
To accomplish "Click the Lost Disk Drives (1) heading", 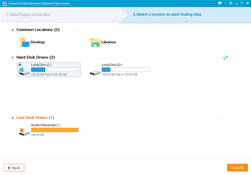I will coord(35,118).
